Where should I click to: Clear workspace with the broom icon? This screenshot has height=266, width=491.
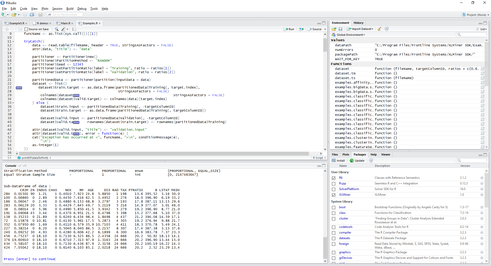pos(380,29)
